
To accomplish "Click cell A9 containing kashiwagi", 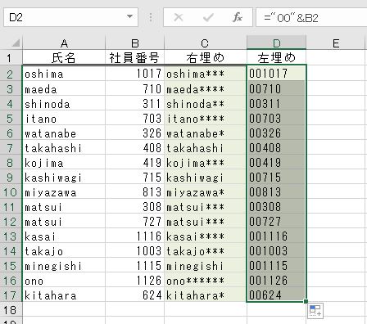I will point(64,177).
